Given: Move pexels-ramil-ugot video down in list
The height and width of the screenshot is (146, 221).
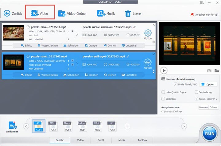Looking at the screenshot, I should click(154, 73).
